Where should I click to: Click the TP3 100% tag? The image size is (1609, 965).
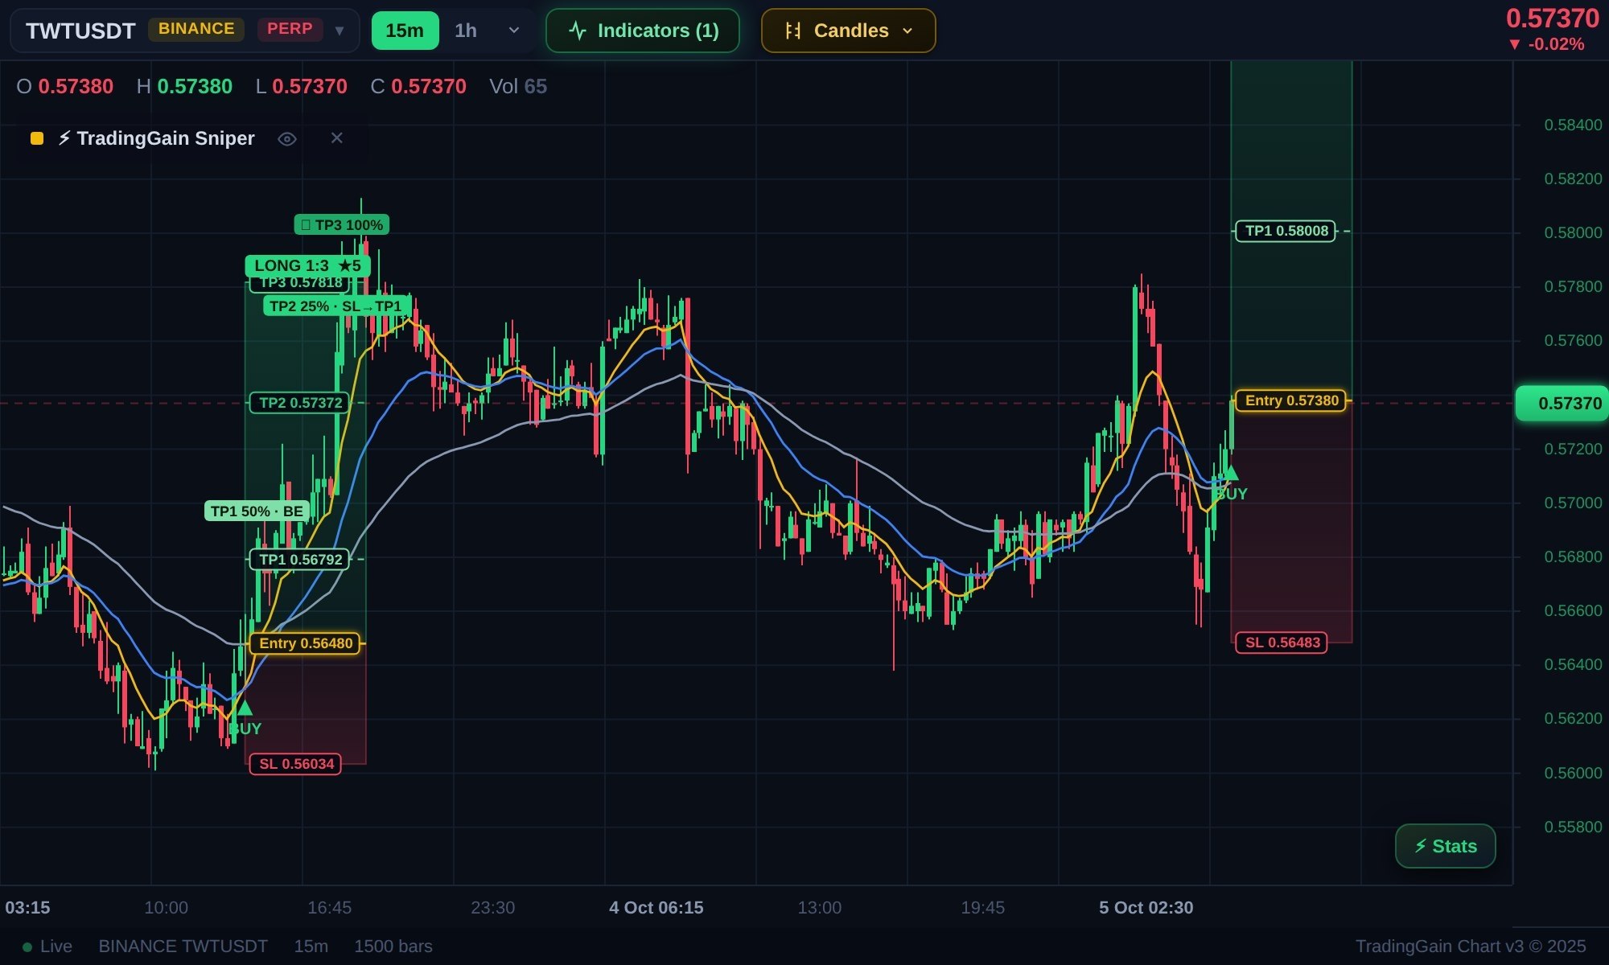(x=342, y=225)
